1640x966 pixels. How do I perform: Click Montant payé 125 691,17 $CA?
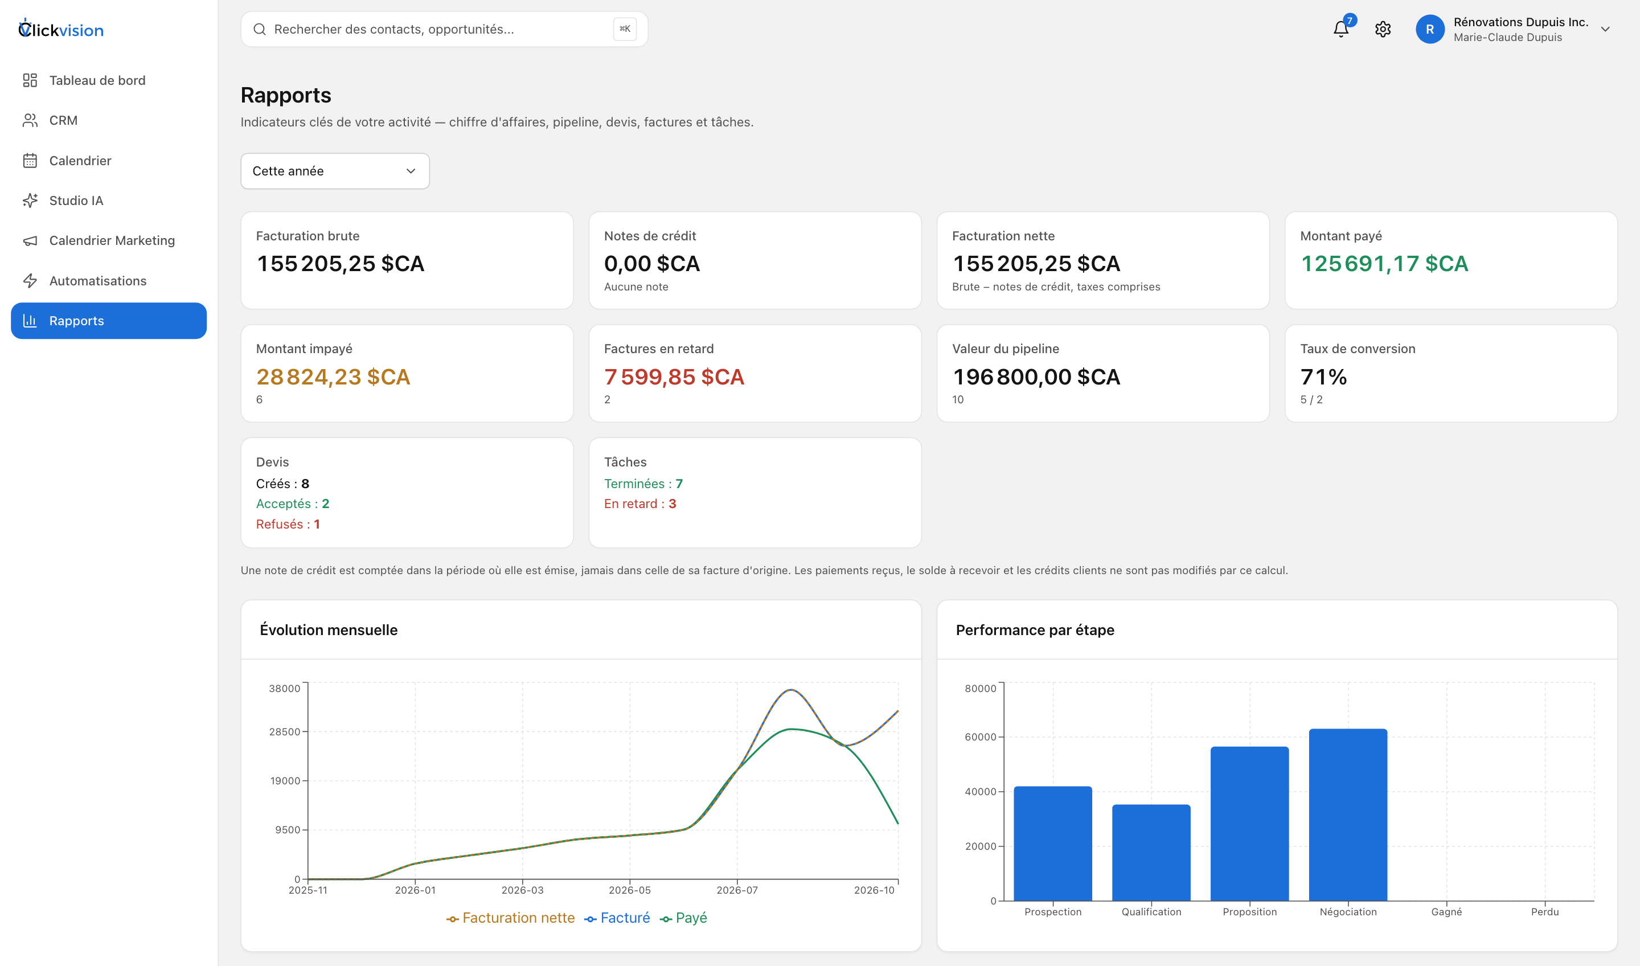(1384, 264)
